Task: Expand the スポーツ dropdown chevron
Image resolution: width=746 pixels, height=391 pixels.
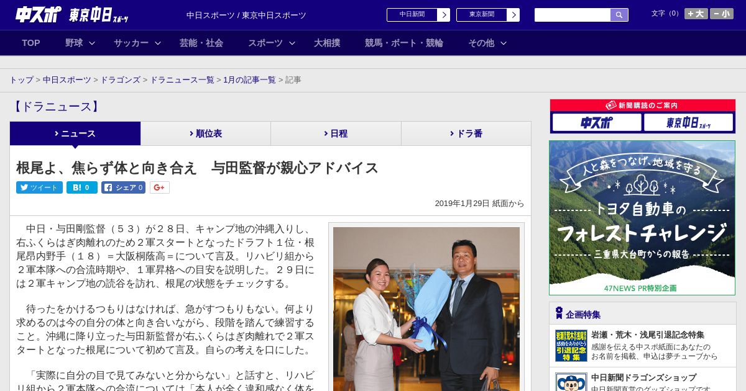Action: point(292,43)
